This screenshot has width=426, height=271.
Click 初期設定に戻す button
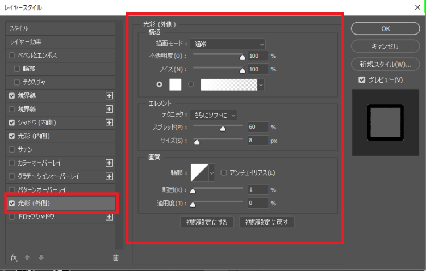[x=266, y=222]
